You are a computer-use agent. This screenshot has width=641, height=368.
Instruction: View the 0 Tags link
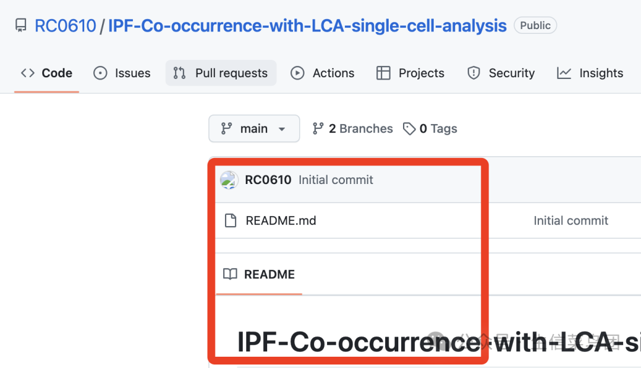[430, 129]
